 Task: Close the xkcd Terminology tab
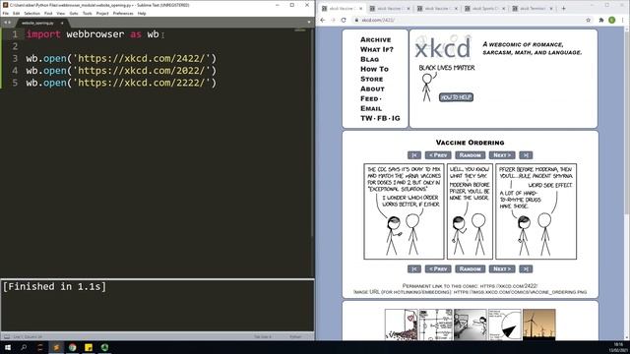(x=551, y=9)
